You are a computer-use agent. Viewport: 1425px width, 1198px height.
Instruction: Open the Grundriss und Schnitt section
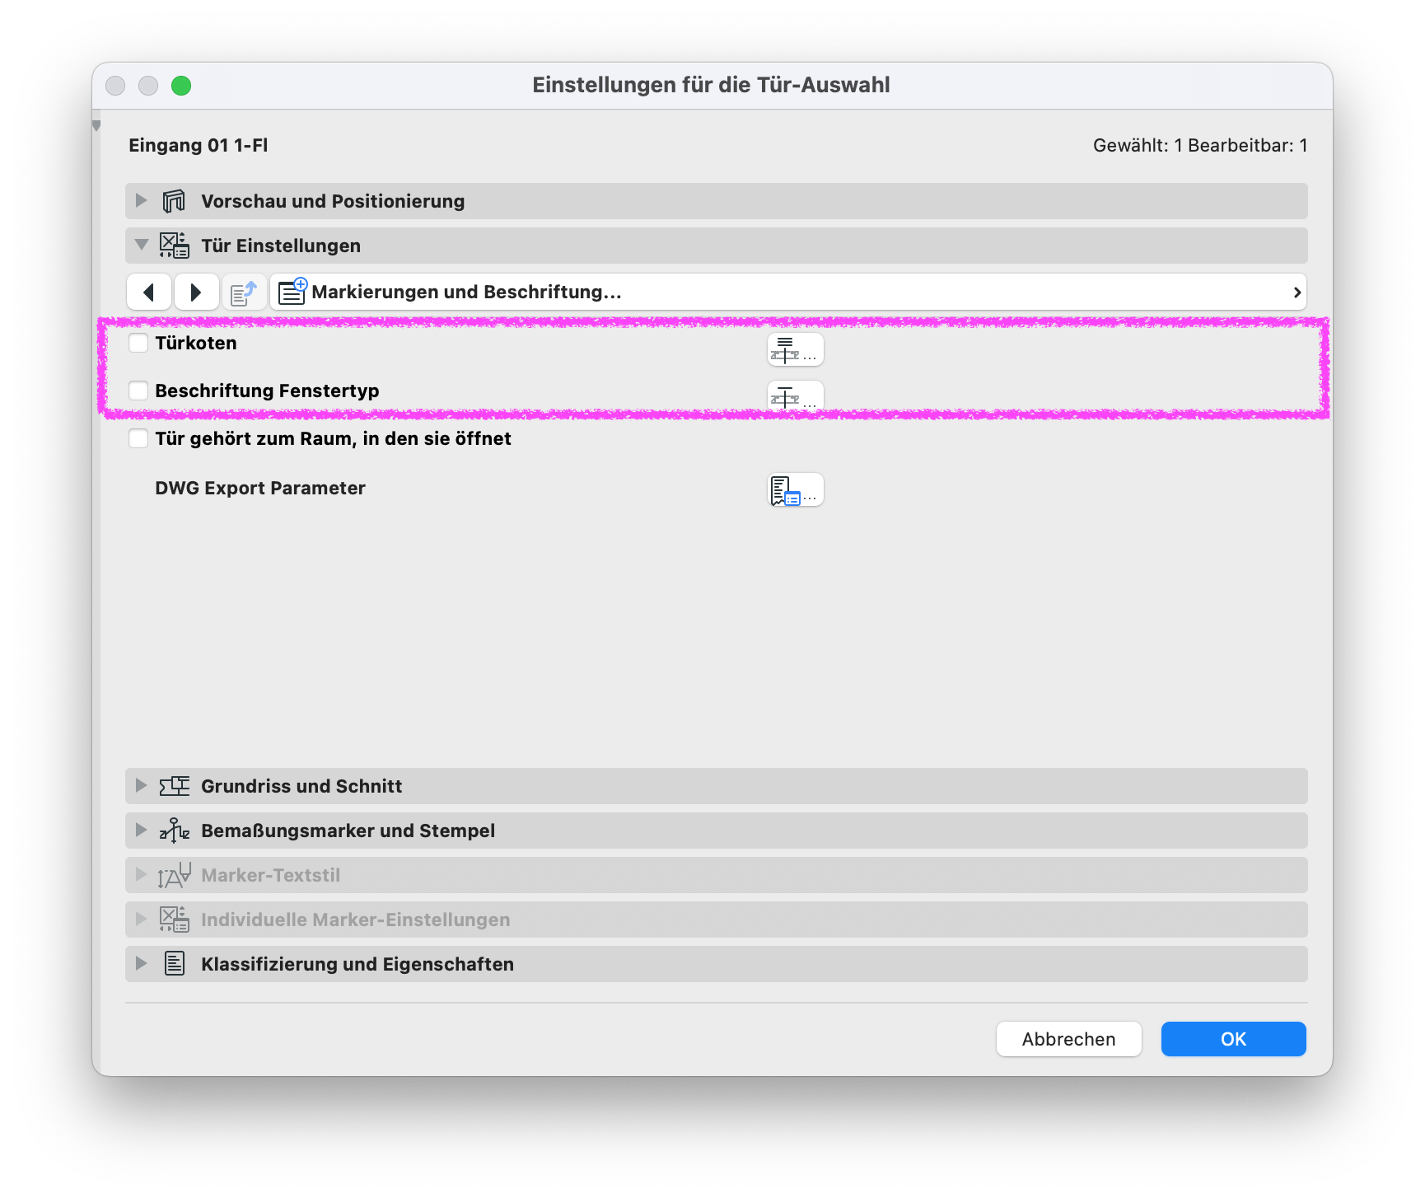coord(717,786)
